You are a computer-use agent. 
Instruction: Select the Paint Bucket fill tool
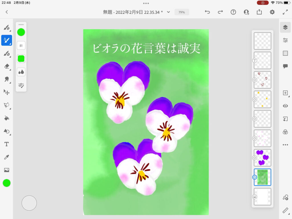(7, 118)
